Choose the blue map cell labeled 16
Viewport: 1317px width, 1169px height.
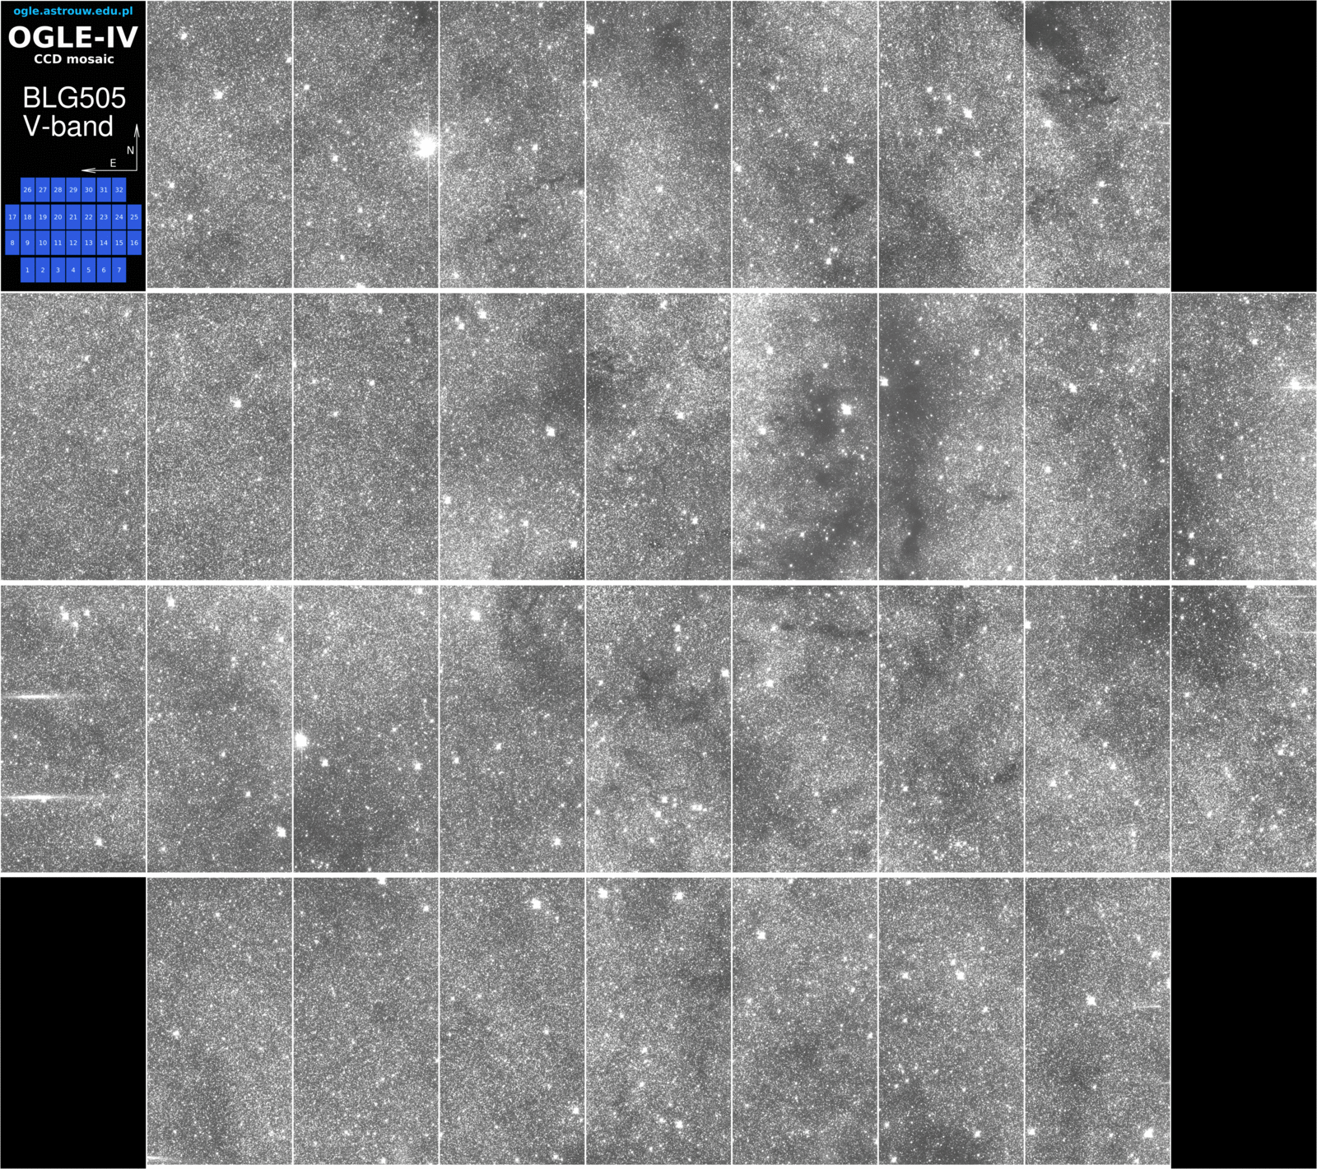[134, 243]
